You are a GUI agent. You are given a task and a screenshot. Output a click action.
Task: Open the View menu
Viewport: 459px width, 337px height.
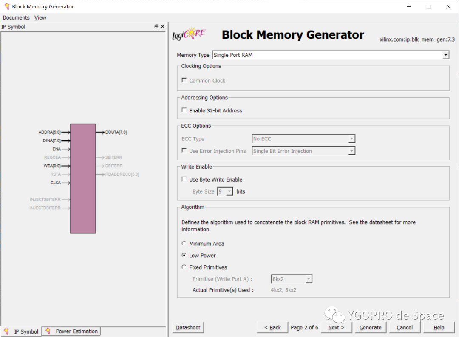click(x=40, y=17)
